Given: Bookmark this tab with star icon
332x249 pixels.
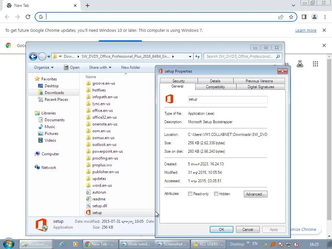Looking at the screenshot, I should point(291,17).
